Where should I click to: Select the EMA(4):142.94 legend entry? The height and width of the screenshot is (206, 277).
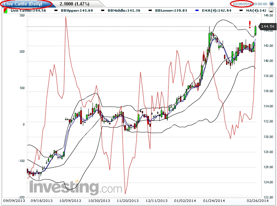[216, 11]
